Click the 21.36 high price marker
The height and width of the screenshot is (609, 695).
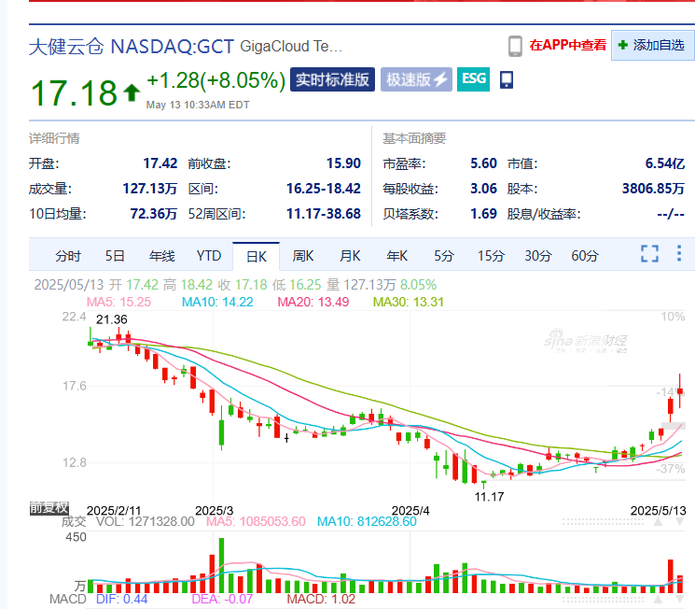(112, 319)
